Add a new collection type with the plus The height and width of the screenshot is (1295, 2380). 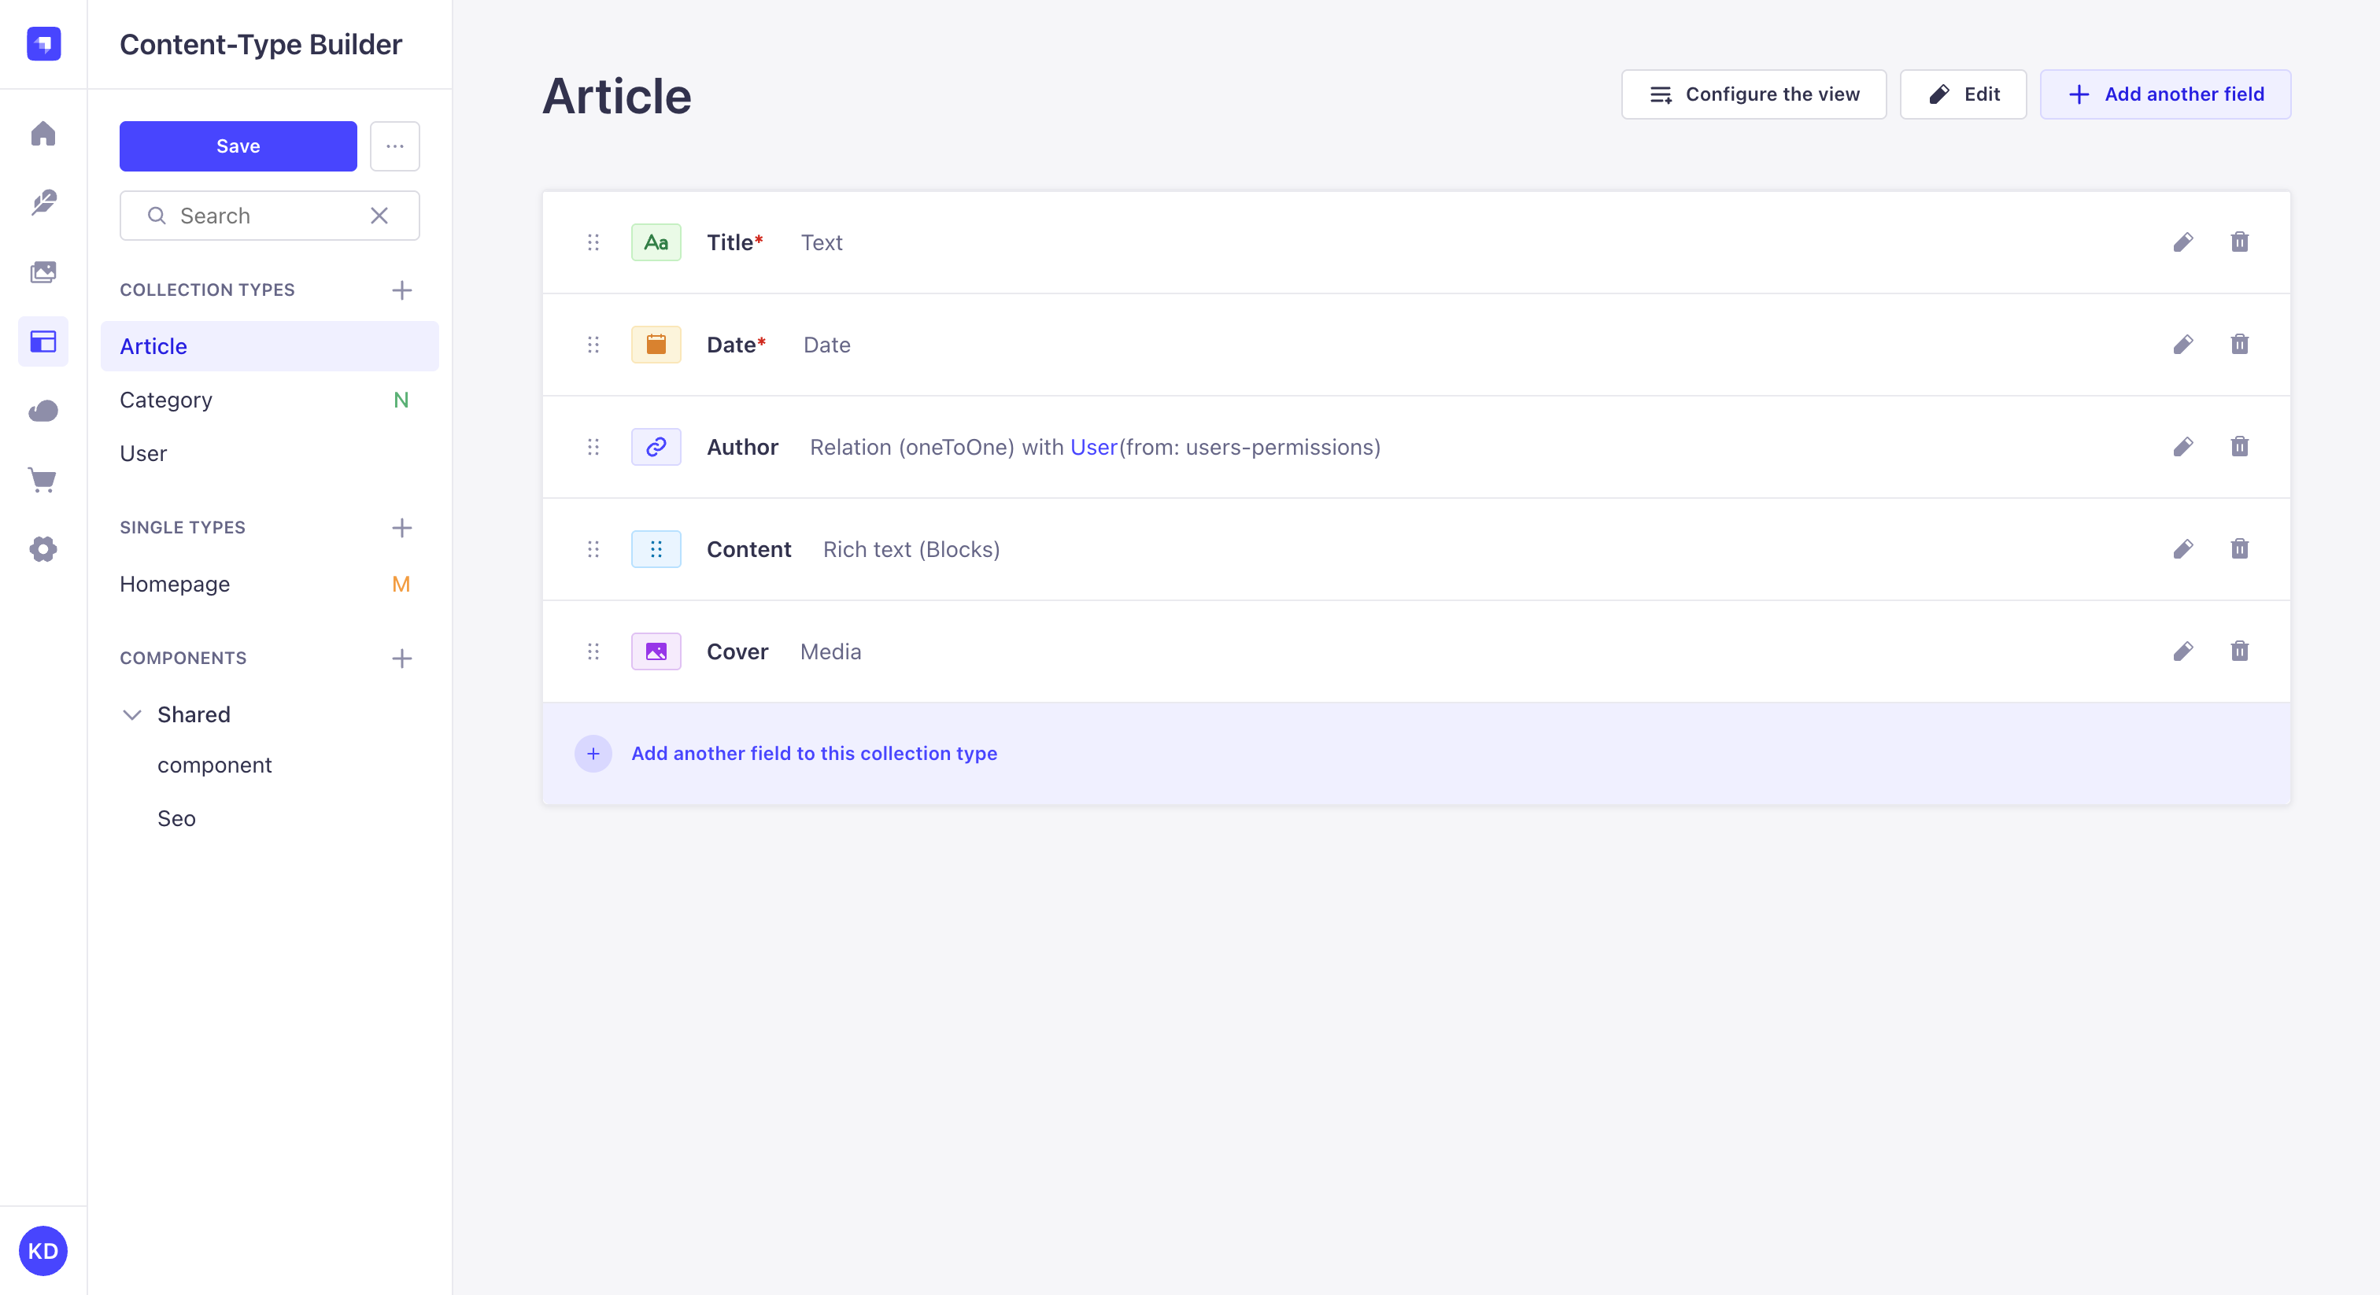pos(401,290)
